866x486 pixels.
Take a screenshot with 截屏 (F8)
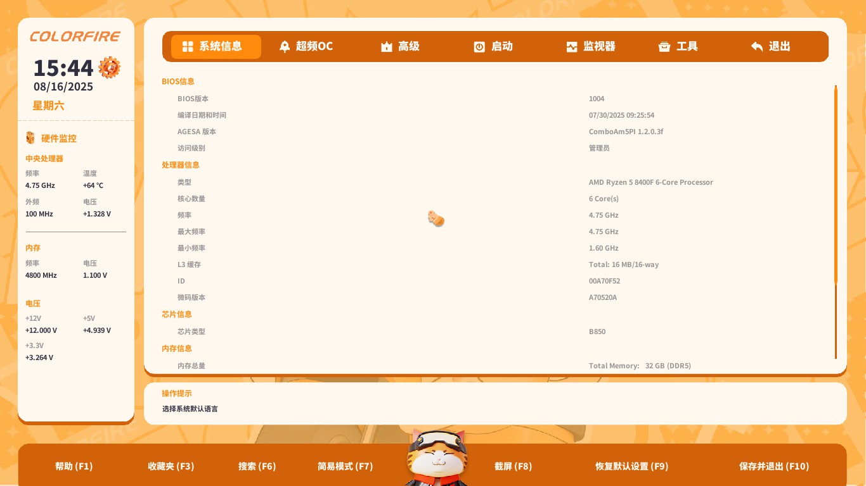click(514, 466)
